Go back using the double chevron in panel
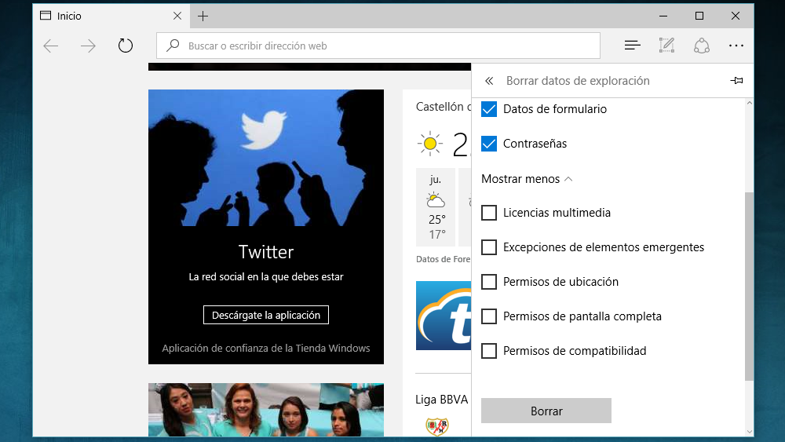Image resolution: width=785 pixels, height=442 pixels. click(489, 81)
